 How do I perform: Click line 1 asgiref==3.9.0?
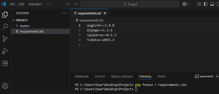[x=101, y=26]
